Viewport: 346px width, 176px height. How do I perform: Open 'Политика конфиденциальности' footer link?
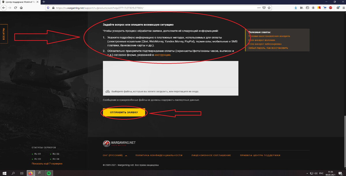point(159,155)
